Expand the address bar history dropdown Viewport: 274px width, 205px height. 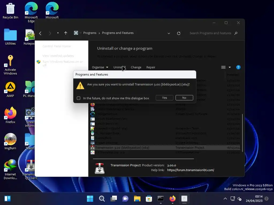click(x=169, y=33)
